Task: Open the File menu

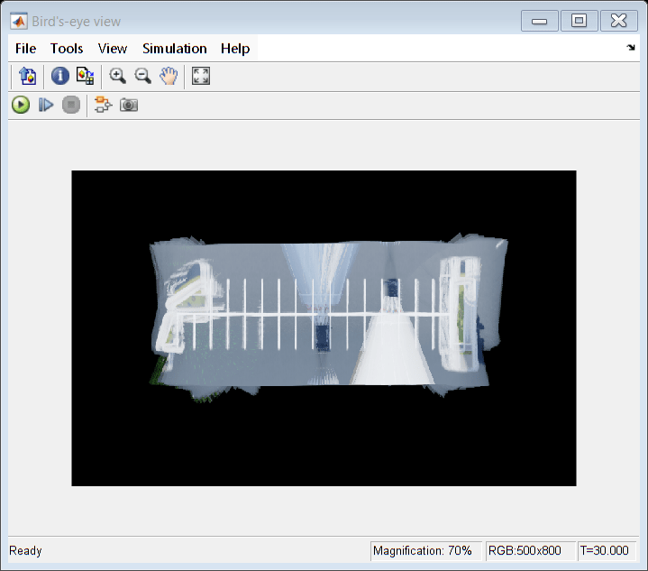Action: tap(26, 49)
